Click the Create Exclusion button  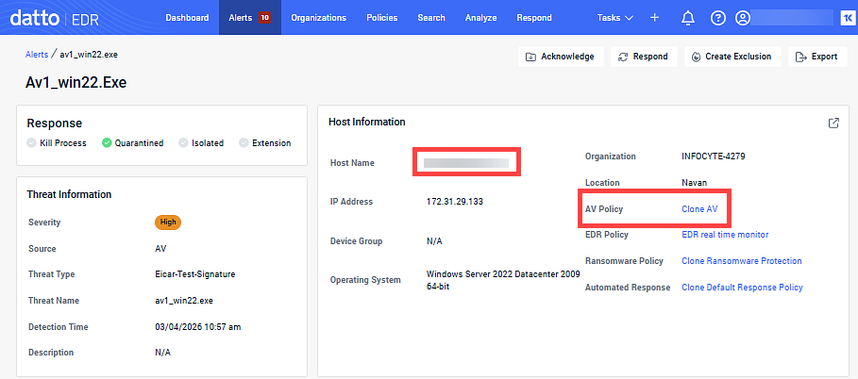click(732, 57)
